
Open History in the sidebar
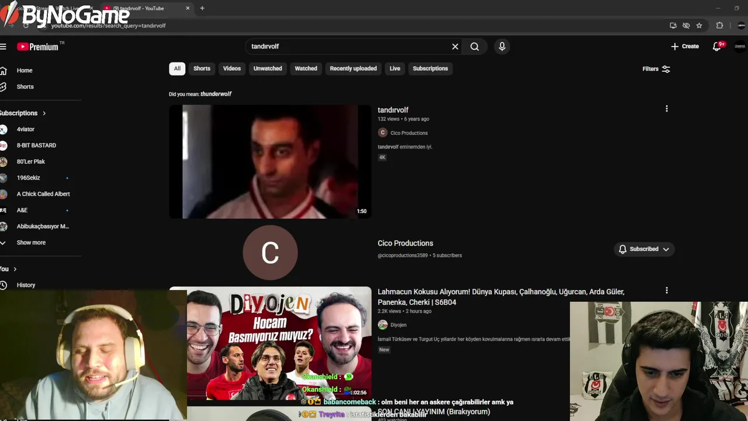click(x=26, y=285)
